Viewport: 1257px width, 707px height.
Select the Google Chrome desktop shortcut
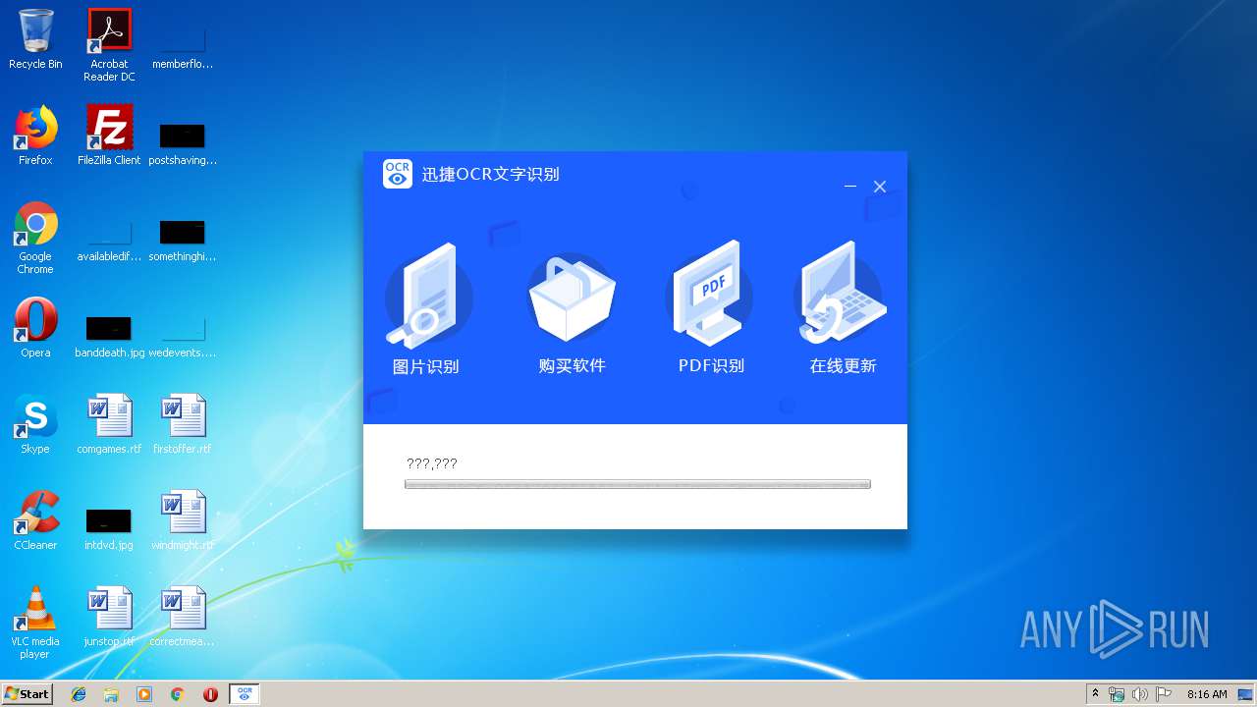click(35, 239)
